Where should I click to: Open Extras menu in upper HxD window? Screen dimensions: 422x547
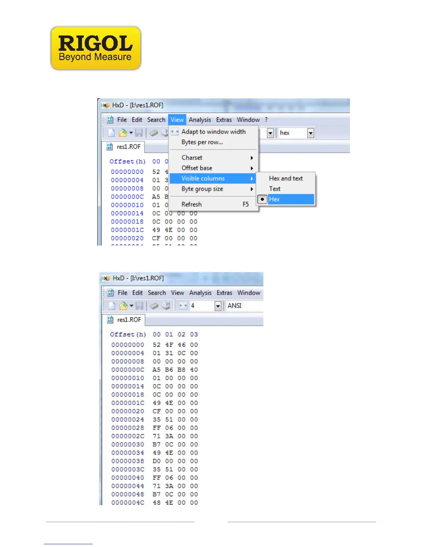click(x=224, y=119)
